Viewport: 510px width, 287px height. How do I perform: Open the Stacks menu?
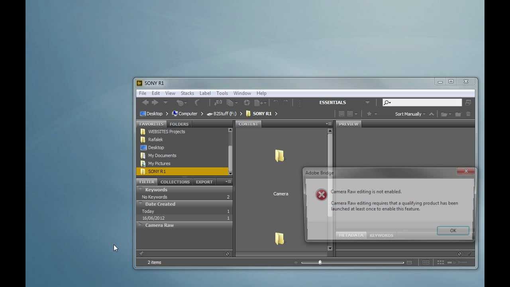click(187, 93)
